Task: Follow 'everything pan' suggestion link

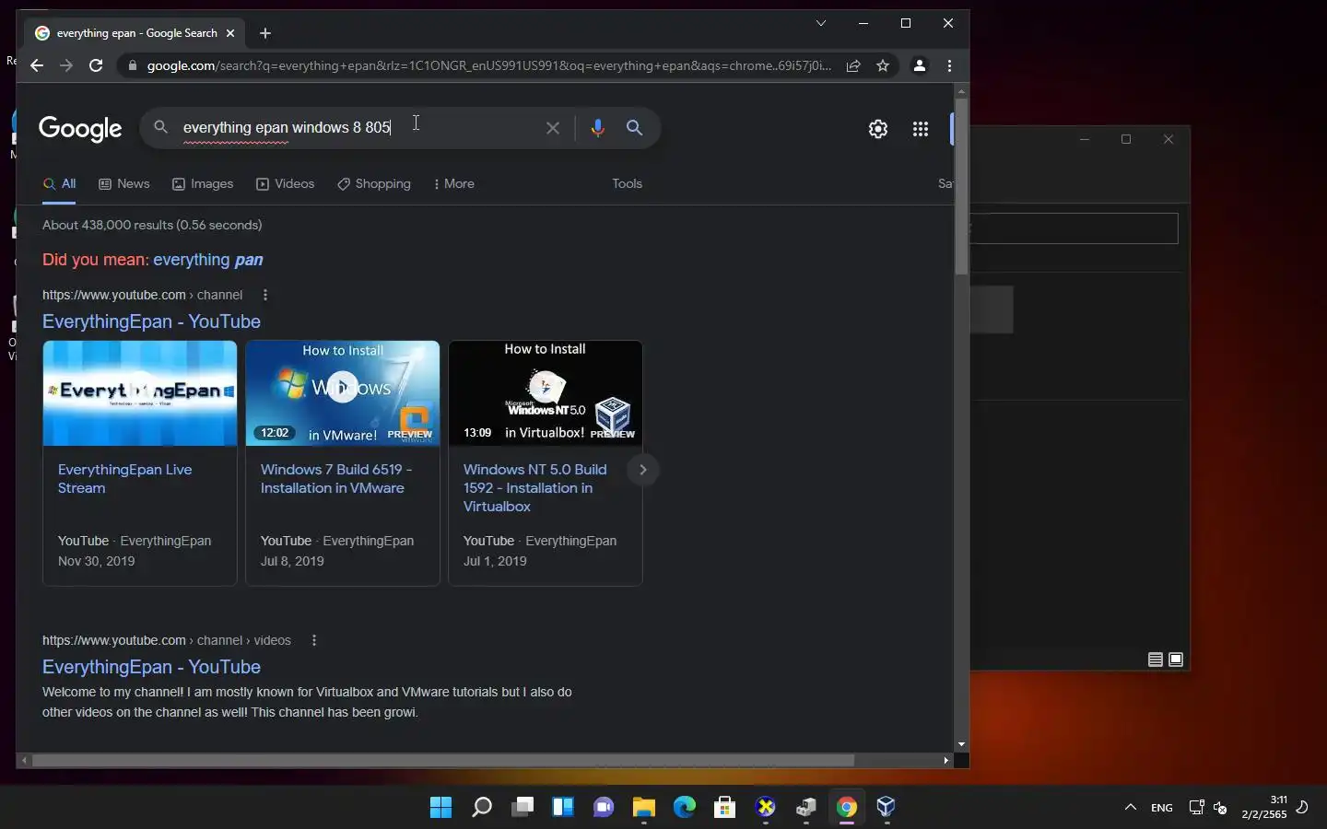Action: 208,260
